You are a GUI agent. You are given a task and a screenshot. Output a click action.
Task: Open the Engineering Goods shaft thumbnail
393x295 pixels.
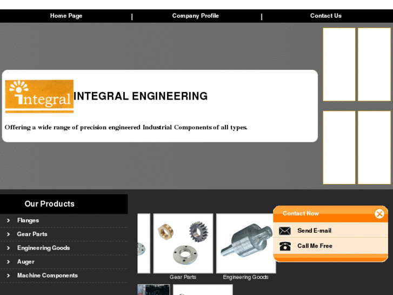click(246, 243)
